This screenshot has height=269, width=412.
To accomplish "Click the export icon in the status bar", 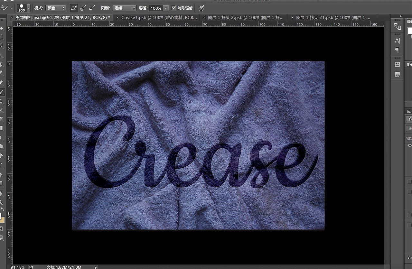I will pos(31,267).
